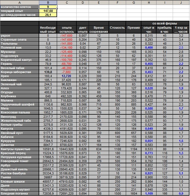
Task: Click 'Стомость' column heading
Action: 117,30
